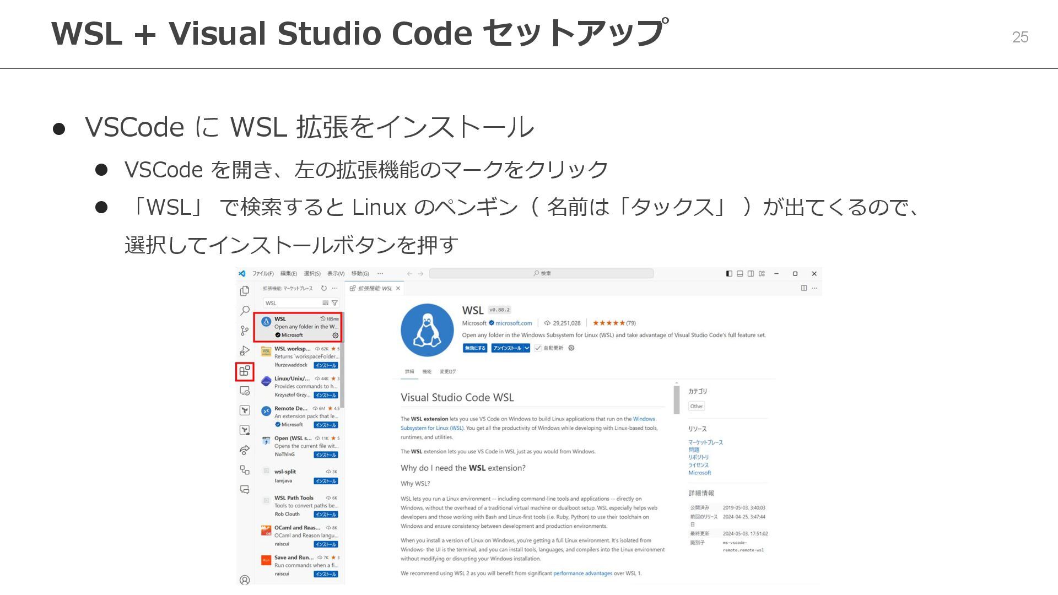The width and height of the screenshot is (1058, 595).
Task: Split the editor to the right
Action: 803,288
